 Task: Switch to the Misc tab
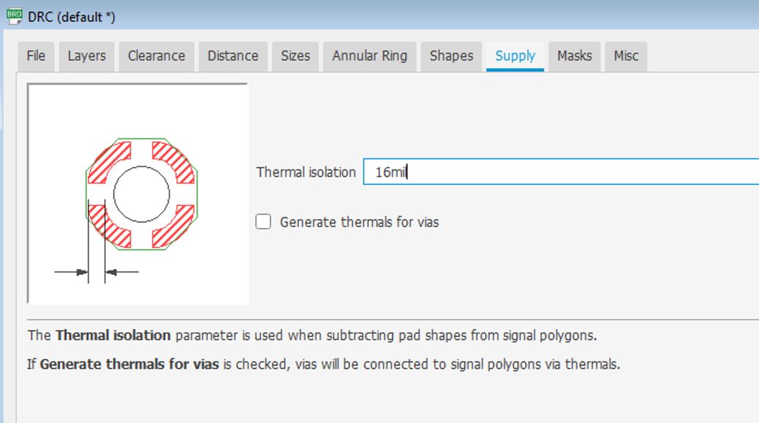pyautogui.click(x=626, y=56)
